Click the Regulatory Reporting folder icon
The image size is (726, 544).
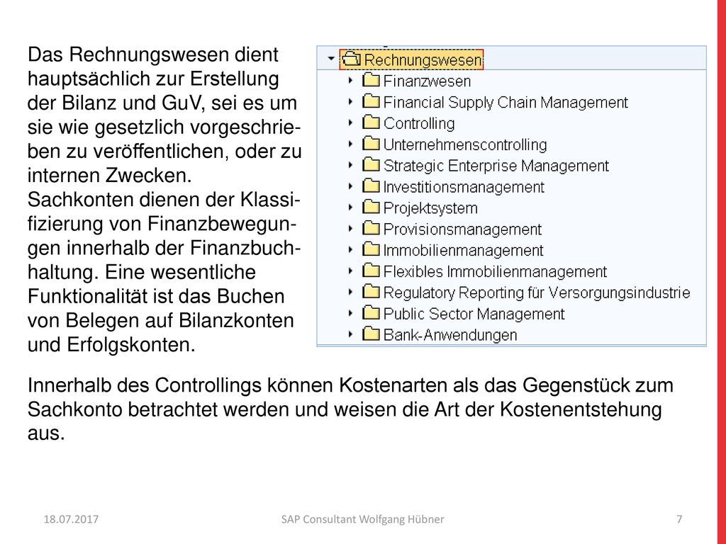click(371, 292)
